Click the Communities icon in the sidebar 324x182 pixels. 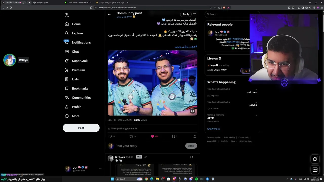coord(67,98)
